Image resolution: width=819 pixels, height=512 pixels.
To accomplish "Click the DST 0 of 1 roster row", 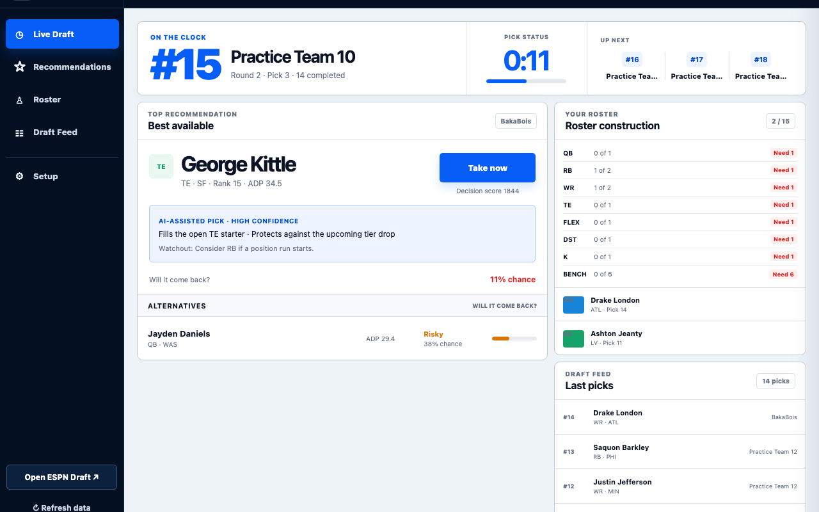I will pos(679,239).
